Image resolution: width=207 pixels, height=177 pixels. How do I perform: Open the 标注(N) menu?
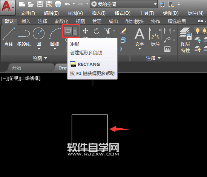[x=196, y=13]
